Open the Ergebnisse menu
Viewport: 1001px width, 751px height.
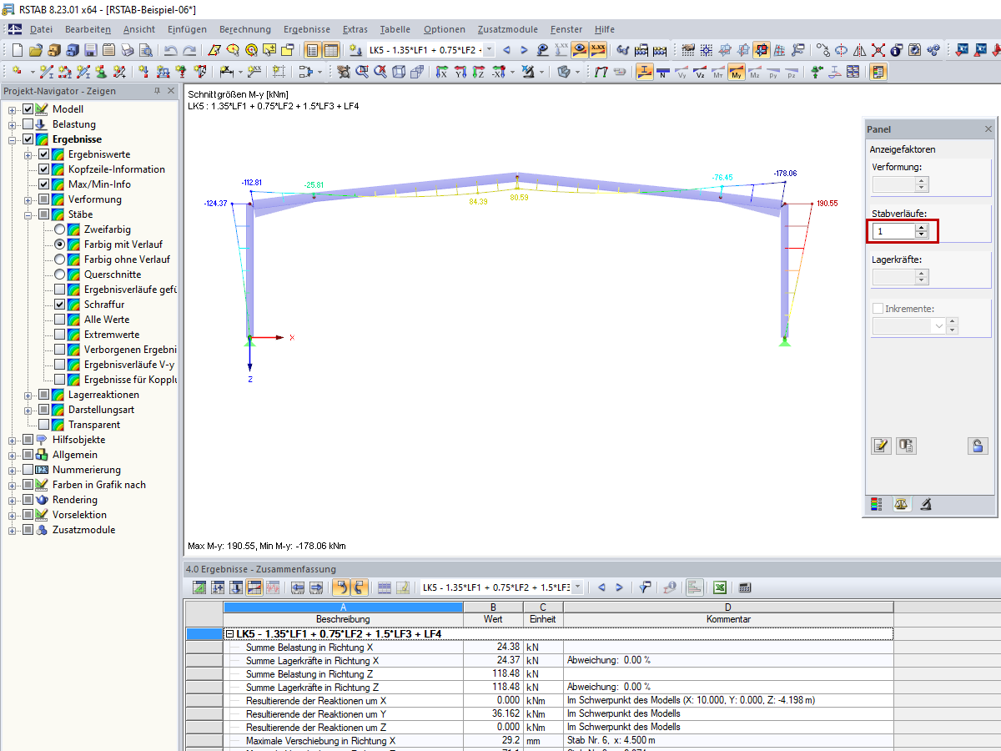tap(307, 29)
